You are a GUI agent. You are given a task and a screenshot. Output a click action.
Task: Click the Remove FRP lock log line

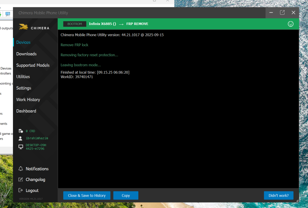(x=75, y=45)
